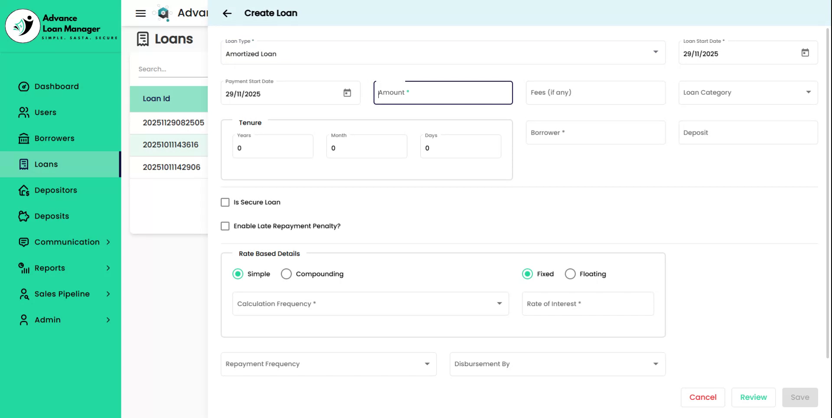Click the back arrow beside Create Loan
The width and height of the screenshot is (832, 418).
pos(227,13)
